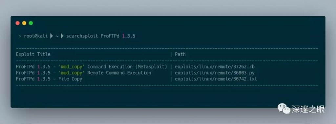Click the Exploit Title column header

[33, 54]
